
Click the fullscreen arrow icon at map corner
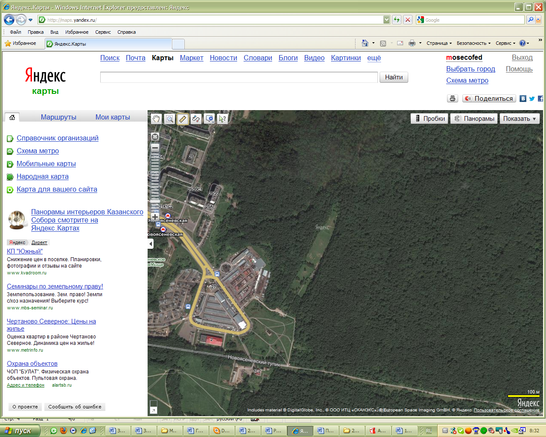point(153,410)
